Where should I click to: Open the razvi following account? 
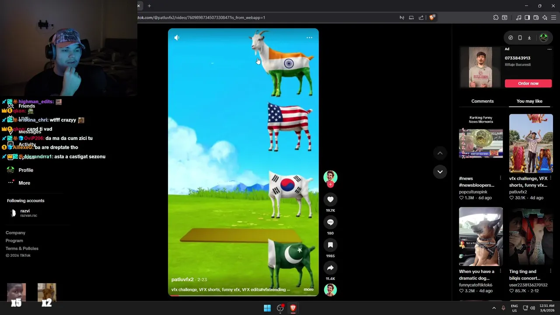tap(24, 213)
